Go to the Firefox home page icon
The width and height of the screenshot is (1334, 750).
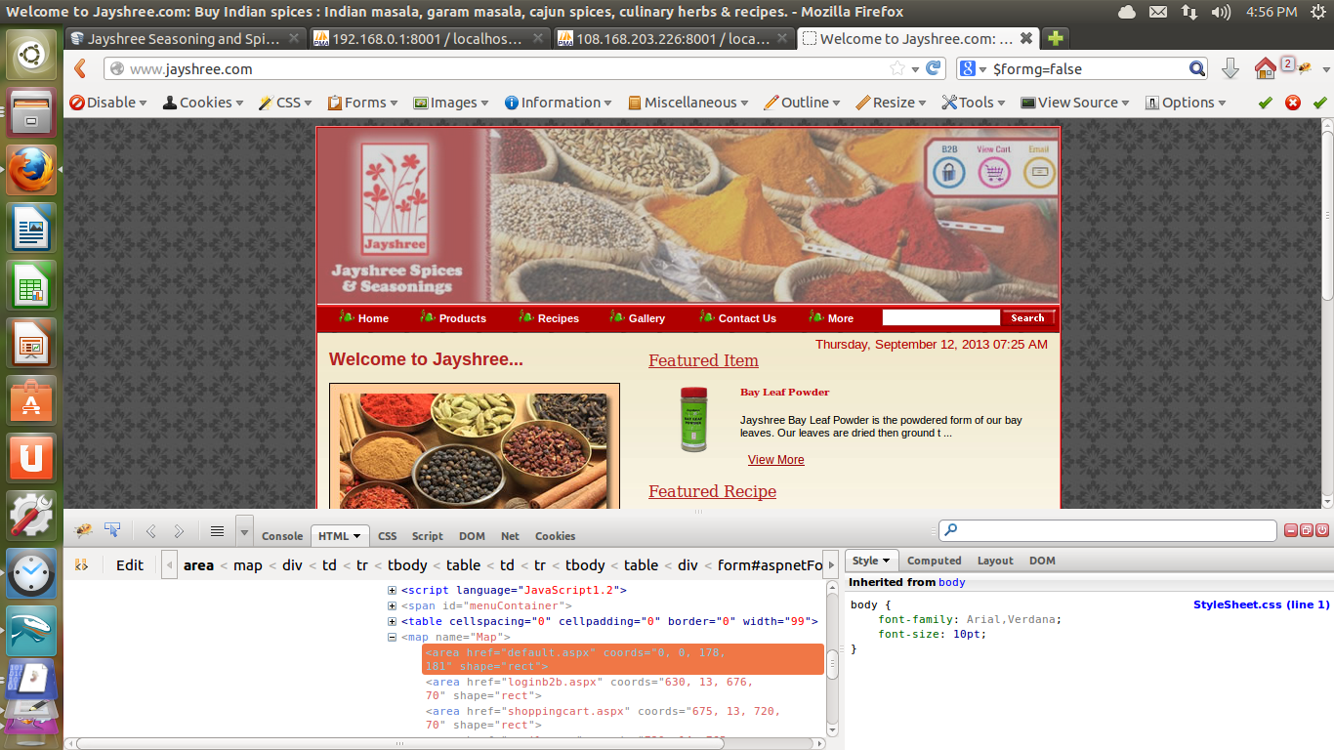pyautogui.click(x=1266, y=68)
